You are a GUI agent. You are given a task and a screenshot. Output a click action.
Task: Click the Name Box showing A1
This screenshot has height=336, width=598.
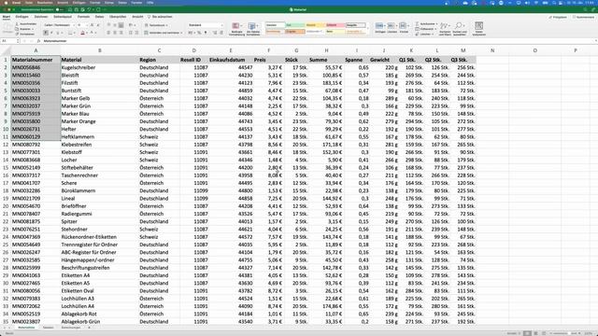click(9, 41)
